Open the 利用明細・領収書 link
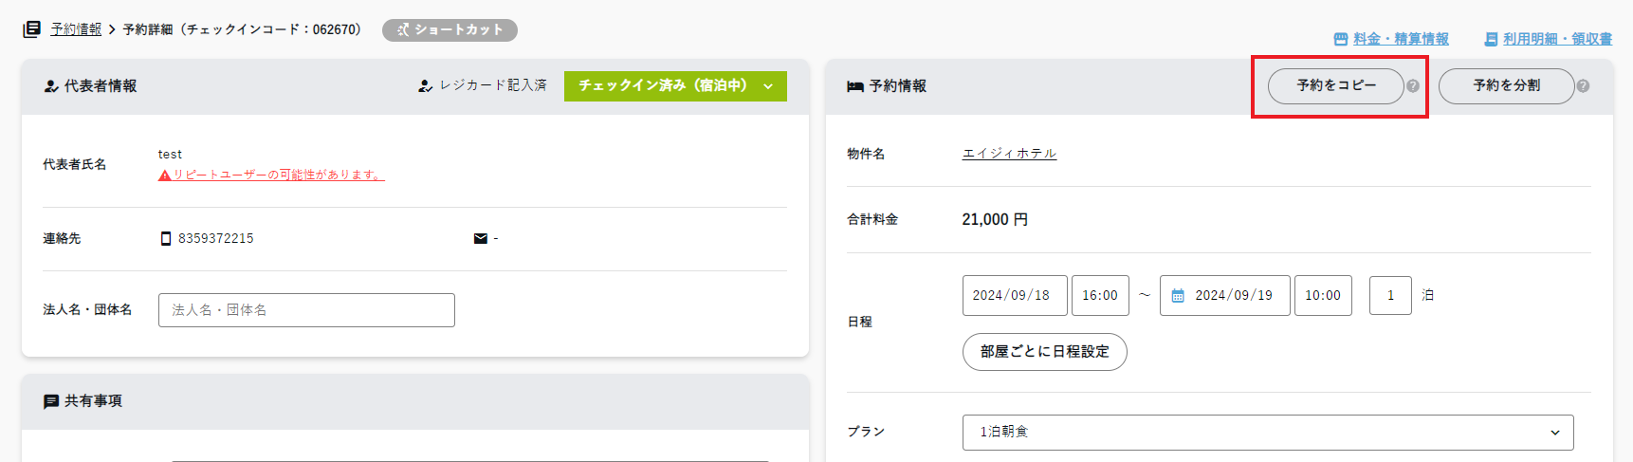Viewport: 1633px width, 462px height. pos(1548,39)
